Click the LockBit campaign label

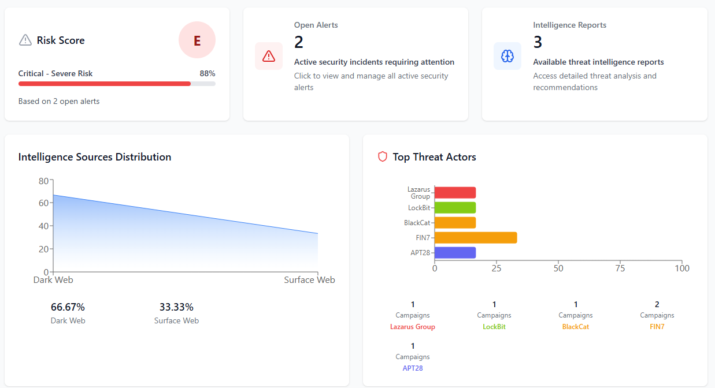click(x=494, y=327)
